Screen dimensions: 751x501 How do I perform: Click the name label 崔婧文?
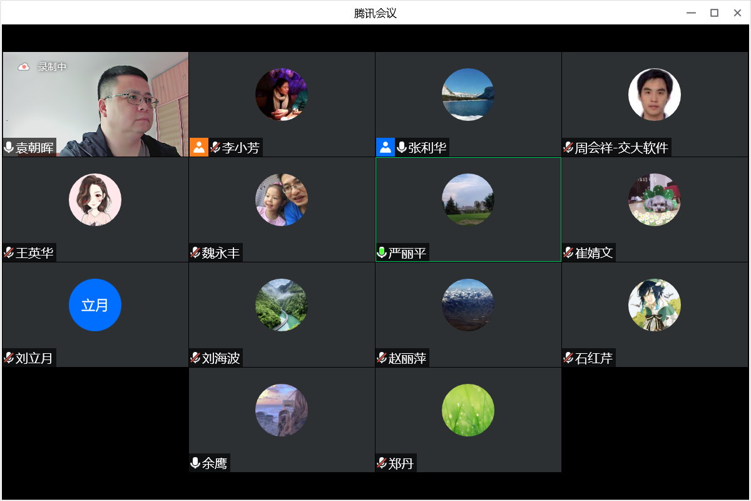(x=594, y=253)
